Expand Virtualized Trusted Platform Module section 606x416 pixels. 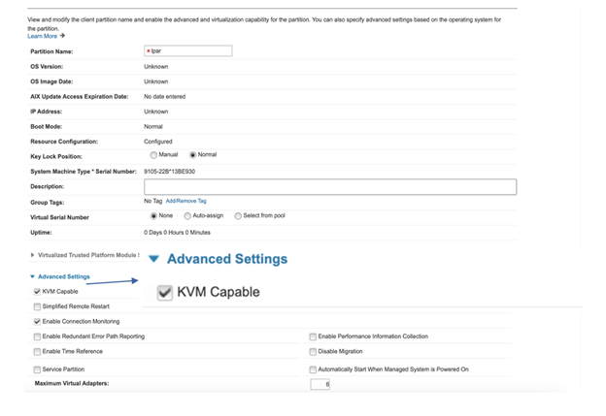pyautogui.click(x=32, y=255)
